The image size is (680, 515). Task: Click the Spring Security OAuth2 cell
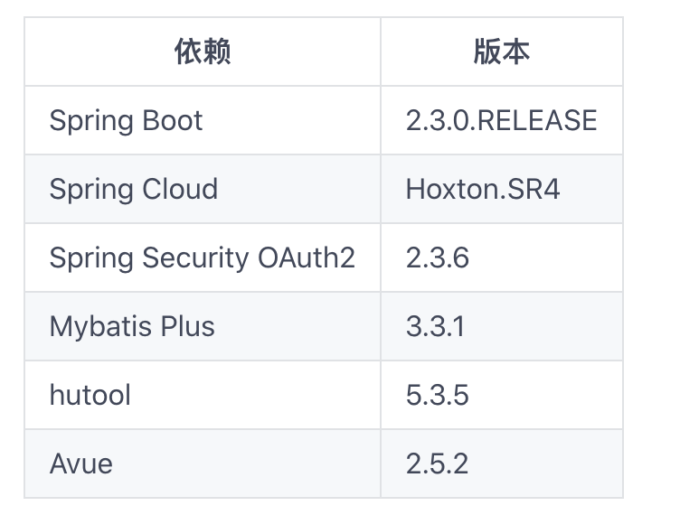point(203,257)
